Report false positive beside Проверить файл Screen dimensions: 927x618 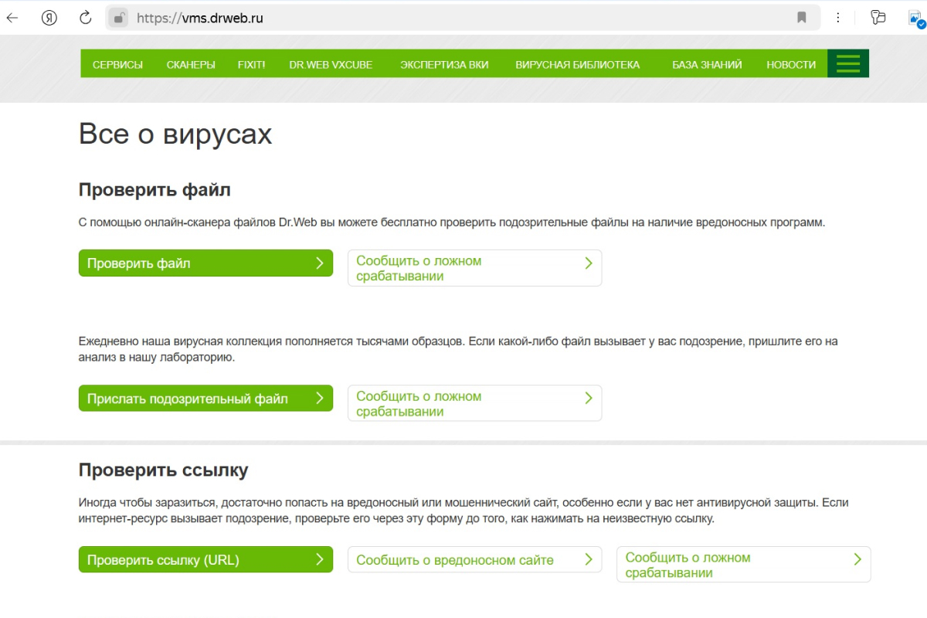point(474,268)
